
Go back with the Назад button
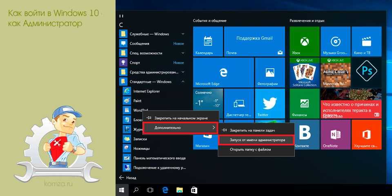pyautogui.click(x=128, y=178)
